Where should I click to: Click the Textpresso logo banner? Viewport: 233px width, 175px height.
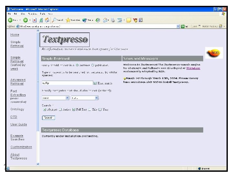[65, 40]
